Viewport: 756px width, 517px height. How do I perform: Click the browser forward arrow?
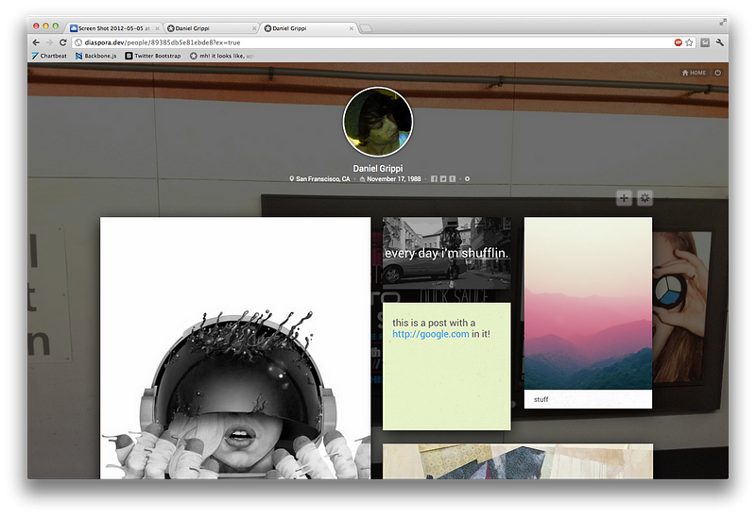pos(49,42)
